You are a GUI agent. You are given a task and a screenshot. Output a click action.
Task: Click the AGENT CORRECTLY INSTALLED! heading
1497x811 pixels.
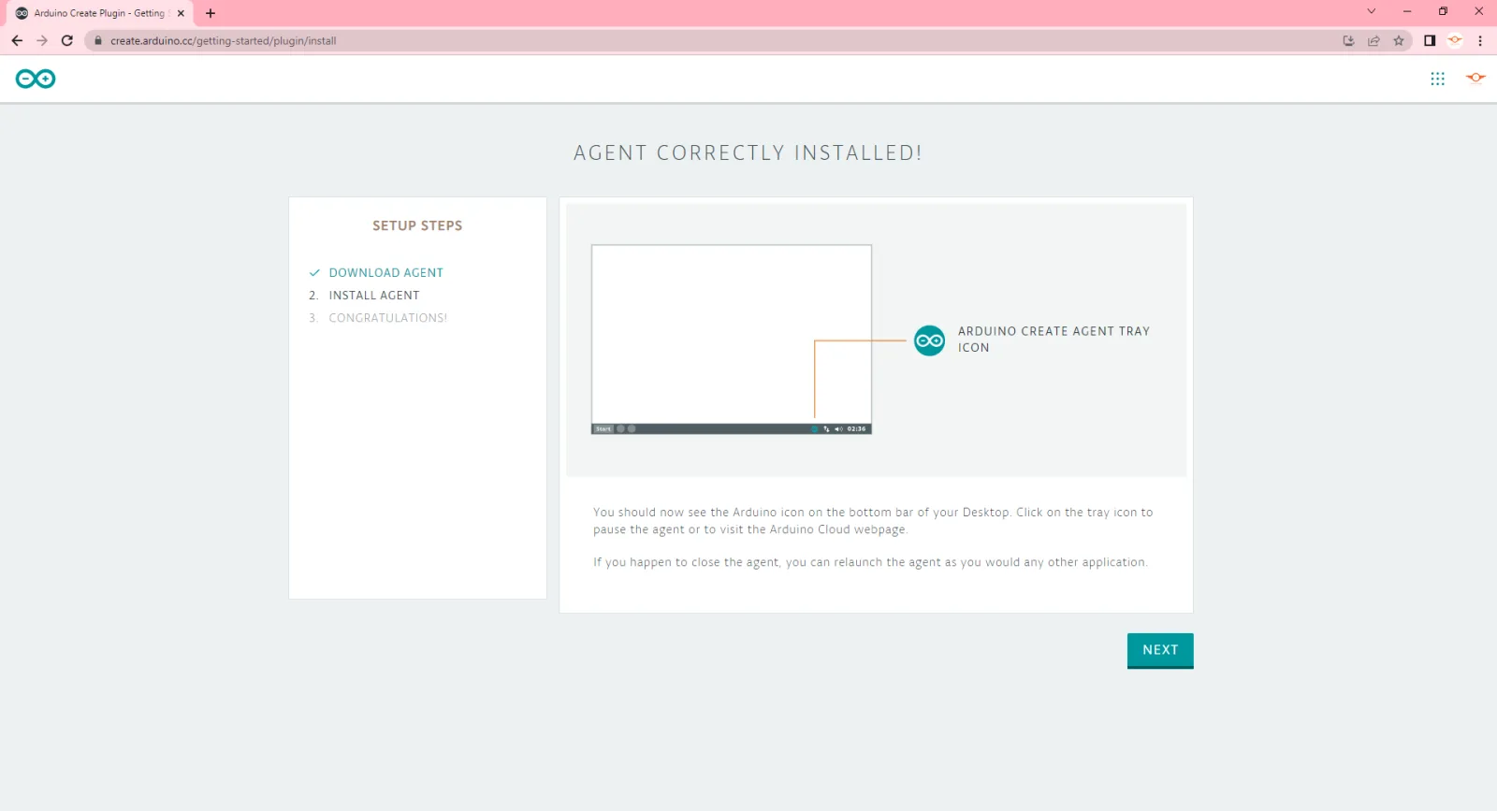(x=748, y=152)
